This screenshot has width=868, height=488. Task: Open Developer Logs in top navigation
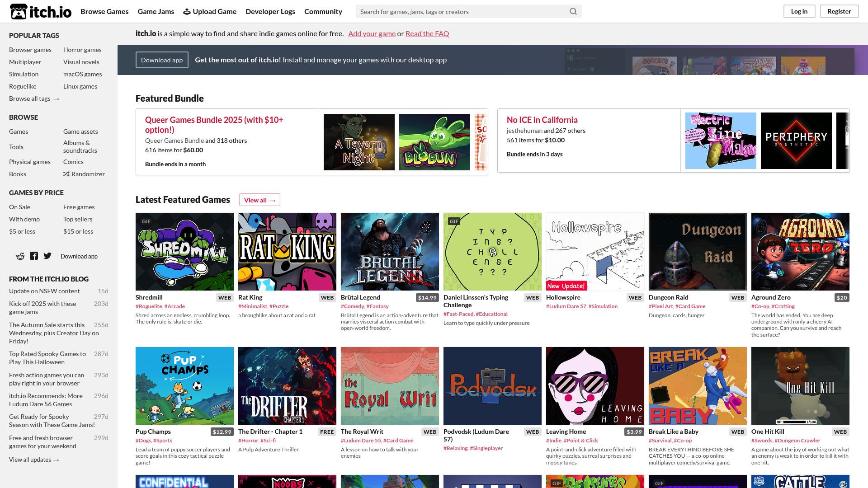[270, 11]
